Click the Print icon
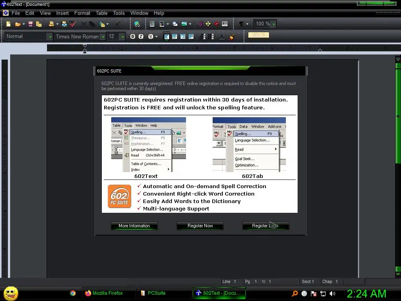This screenshot has height=301, width=401. [51, 24]
